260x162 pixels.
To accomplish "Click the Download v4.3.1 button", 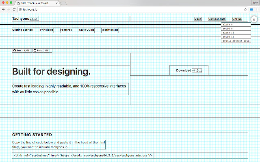I will click(x=189, y=70).
